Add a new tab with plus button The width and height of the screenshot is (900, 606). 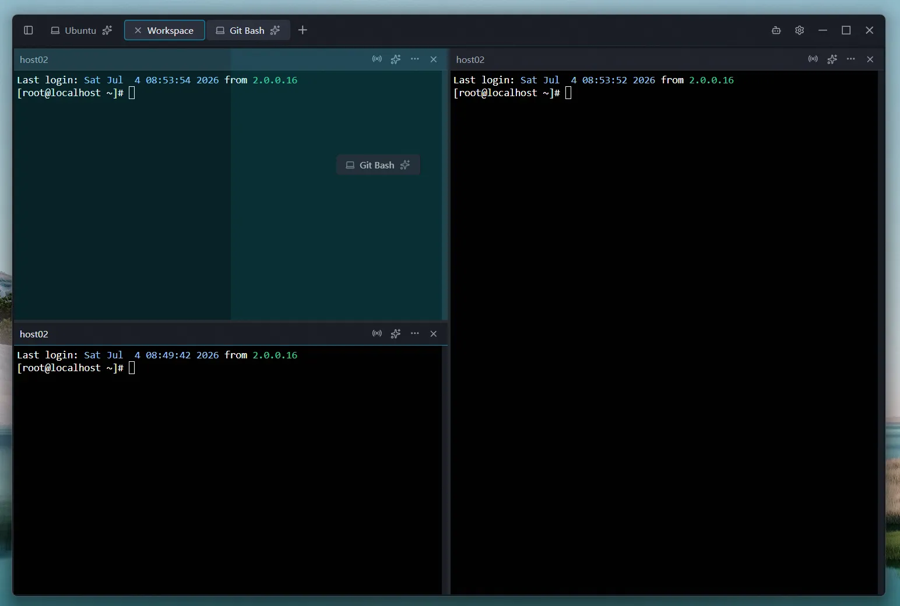click(x=303, y=30)
